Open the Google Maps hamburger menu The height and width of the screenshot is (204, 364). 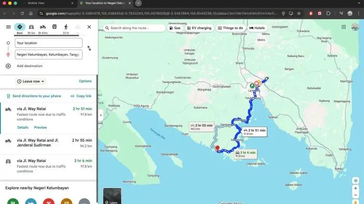point(8,27)
